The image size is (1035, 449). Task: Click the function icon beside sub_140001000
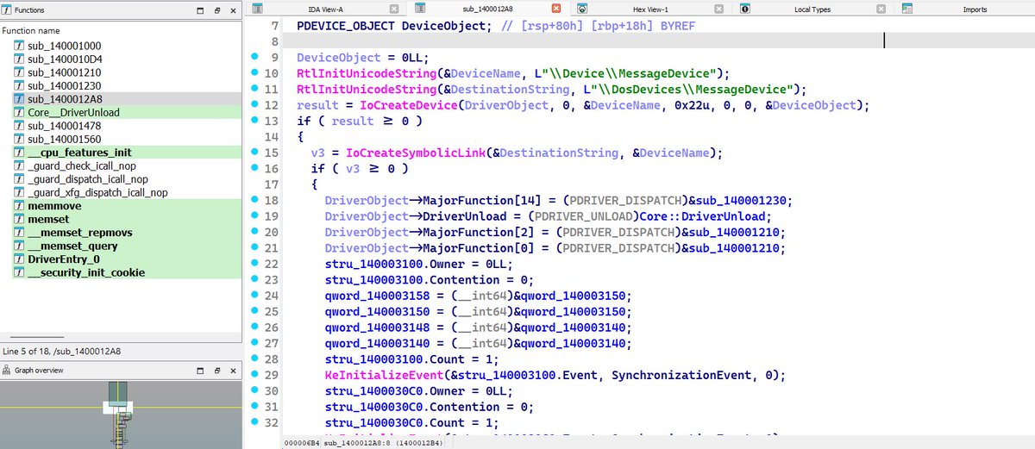click(x=19, y=46)
